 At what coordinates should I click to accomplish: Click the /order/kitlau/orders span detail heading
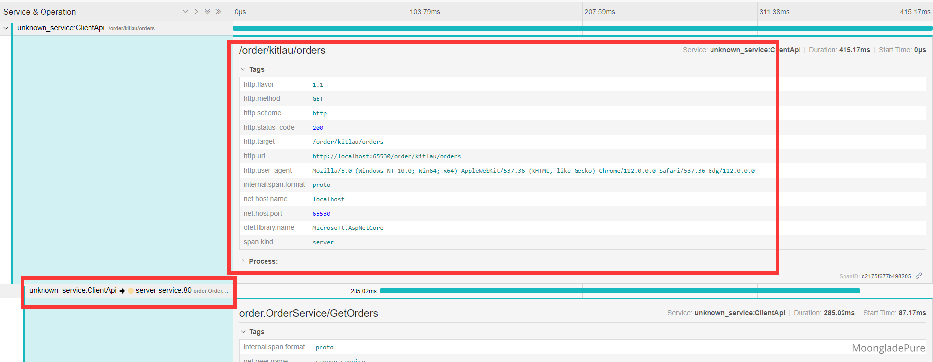click(x=282, y=50)
